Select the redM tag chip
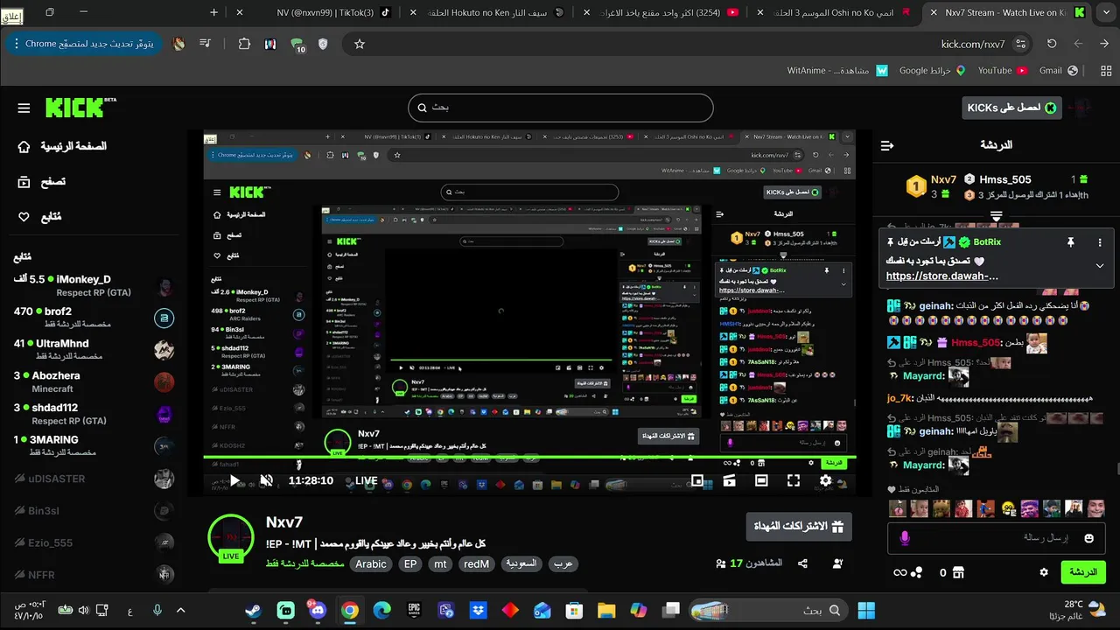Viewport: 1120px width, 630px height. 476,564
